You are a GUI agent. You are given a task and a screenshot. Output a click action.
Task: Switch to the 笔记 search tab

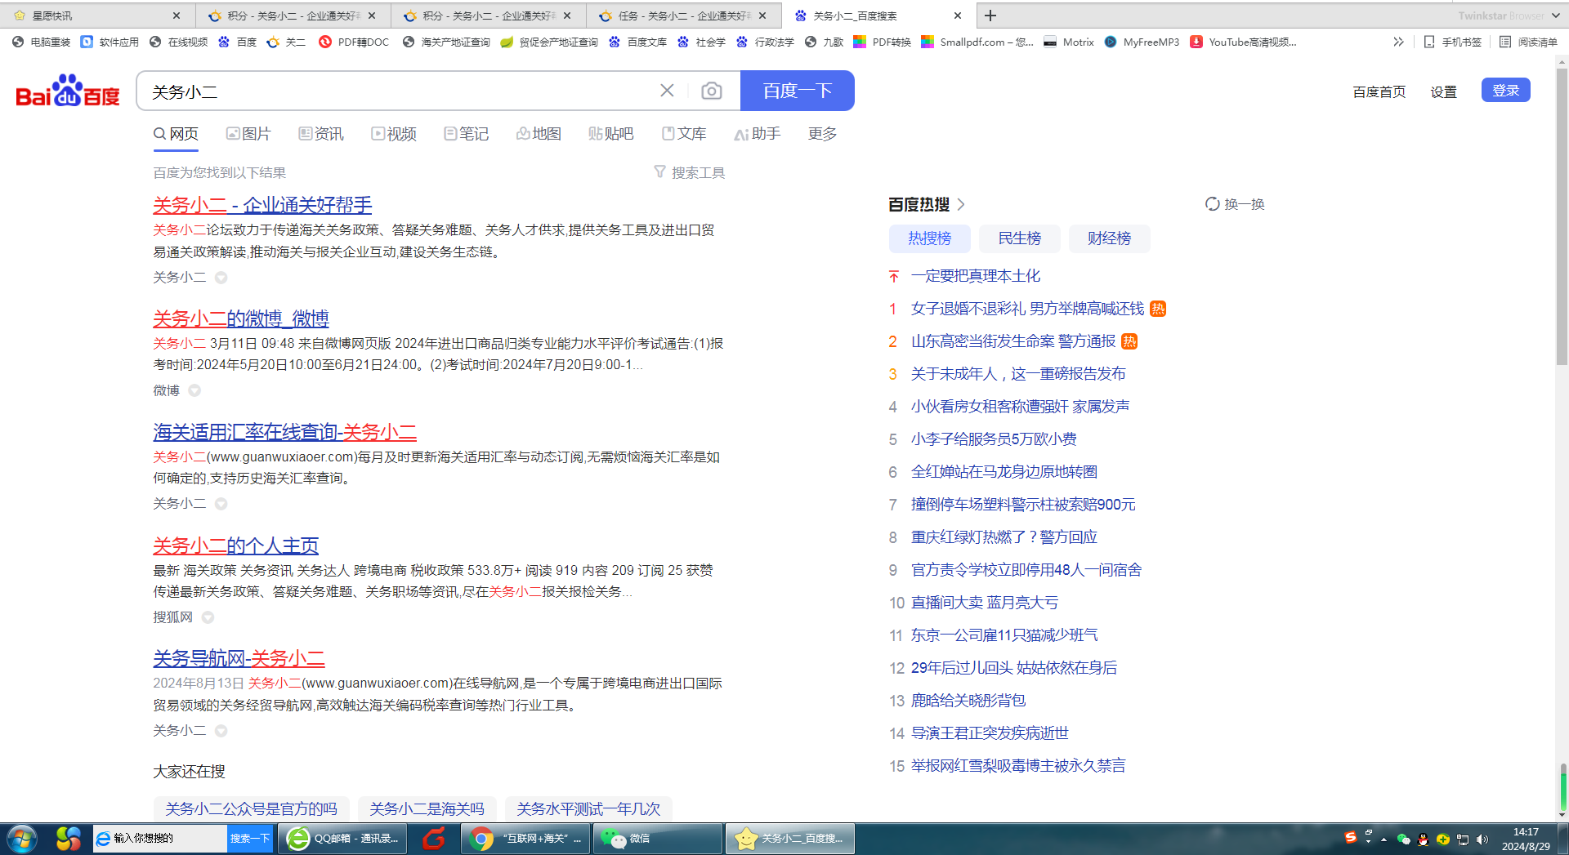(x=467, y=134)
